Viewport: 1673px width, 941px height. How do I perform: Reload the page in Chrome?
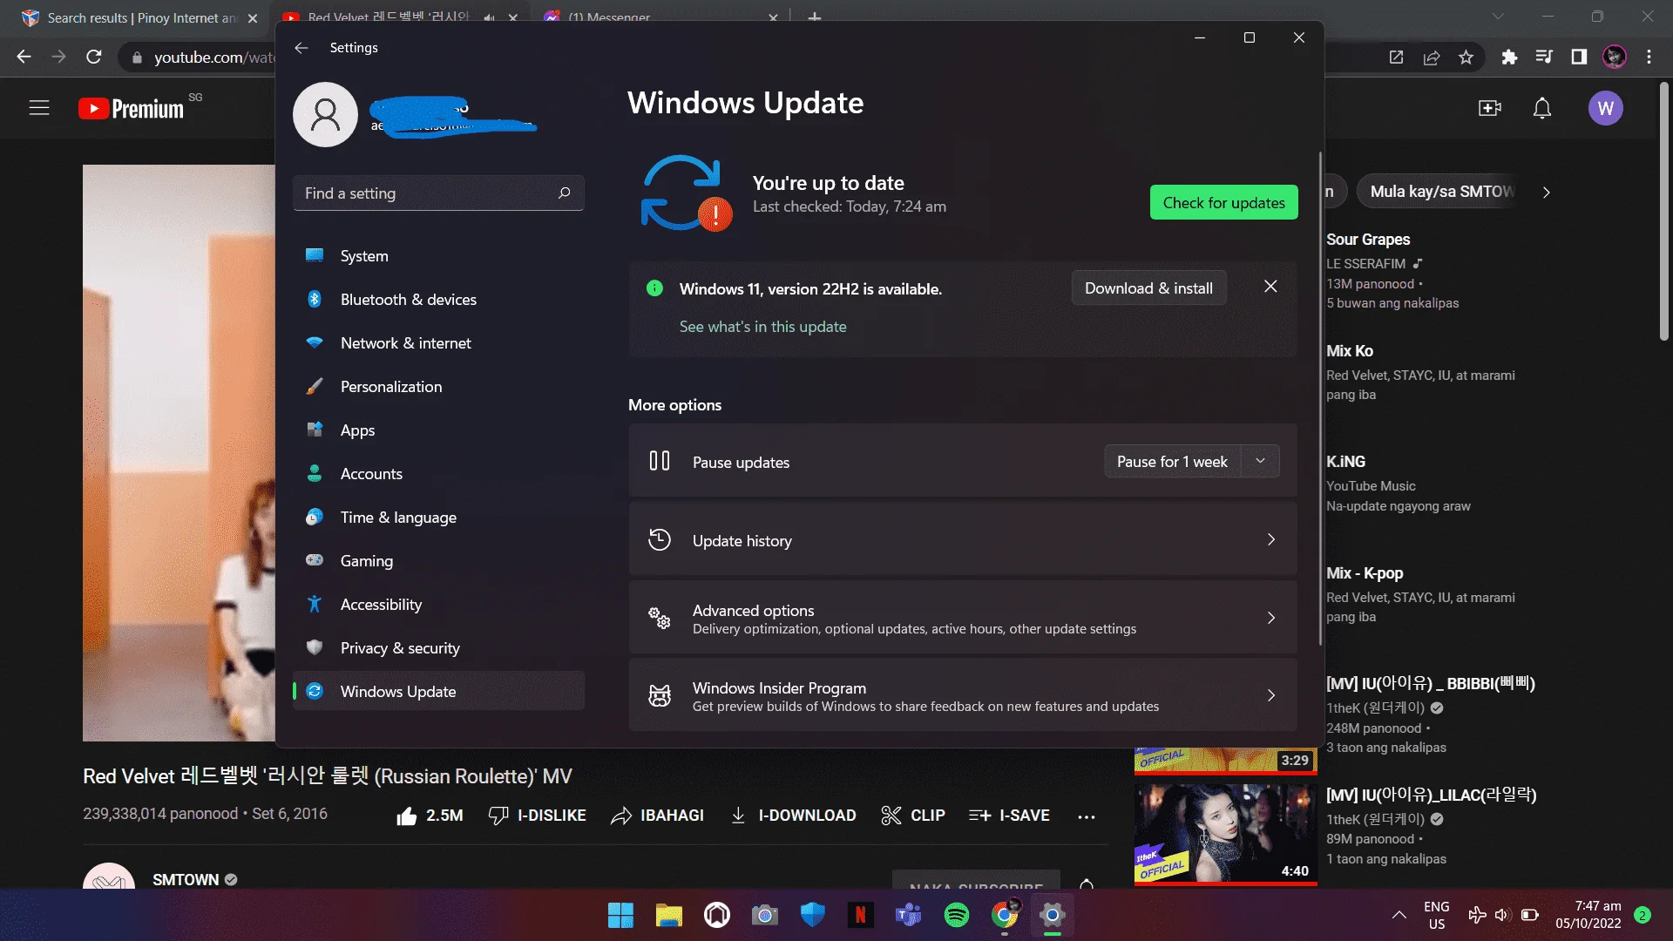click(94, 58)
